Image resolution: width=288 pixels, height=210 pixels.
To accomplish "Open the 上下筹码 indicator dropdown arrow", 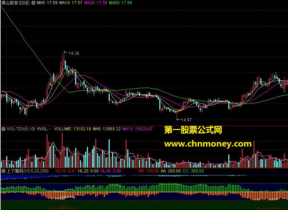I will [3, 171].
